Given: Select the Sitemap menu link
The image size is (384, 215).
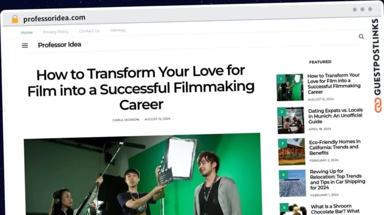Looking at the screenshot, I should (x=117, y=30).
